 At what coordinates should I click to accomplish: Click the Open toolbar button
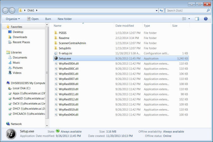coord(33,19)
